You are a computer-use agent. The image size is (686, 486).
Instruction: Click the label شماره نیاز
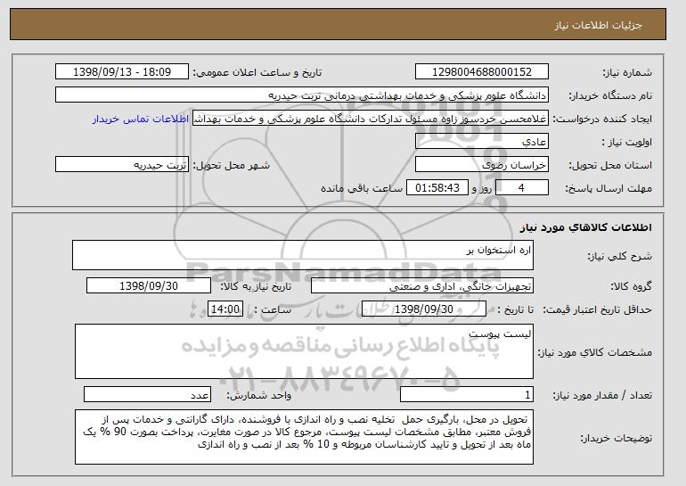(x=627, y=72)
